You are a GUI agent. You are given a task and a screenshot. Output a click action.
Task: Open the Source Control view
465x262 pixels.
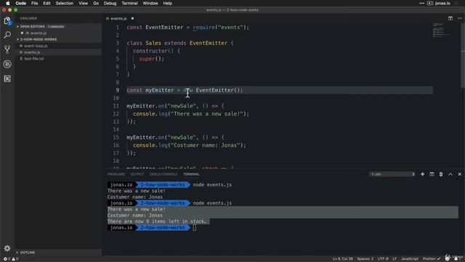(7, 49)
